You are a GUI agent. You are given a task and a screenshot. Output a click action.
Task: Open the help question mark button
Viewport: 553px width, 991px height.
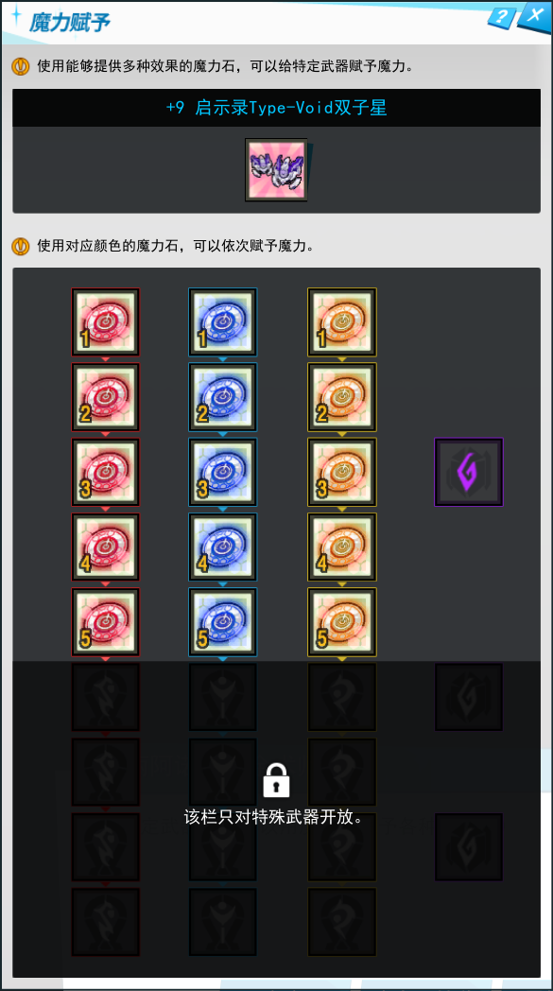point(501,17)
